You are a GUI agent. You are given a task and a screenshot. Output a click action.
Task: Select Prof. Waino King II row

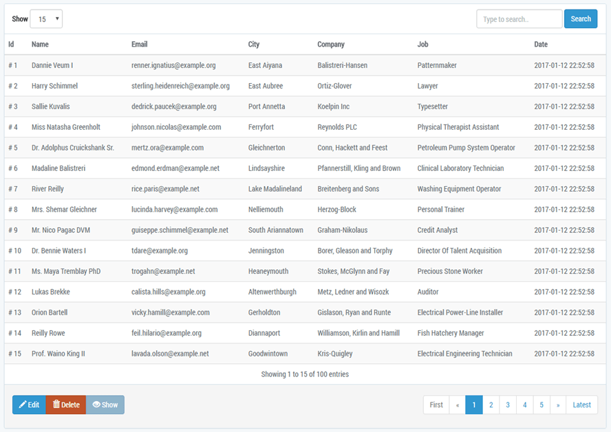tap(305, 354)
